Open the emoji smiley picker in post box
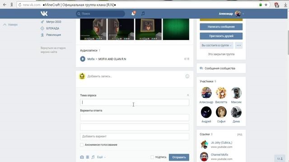Screen dimensions: 289x162 [187, 76]
